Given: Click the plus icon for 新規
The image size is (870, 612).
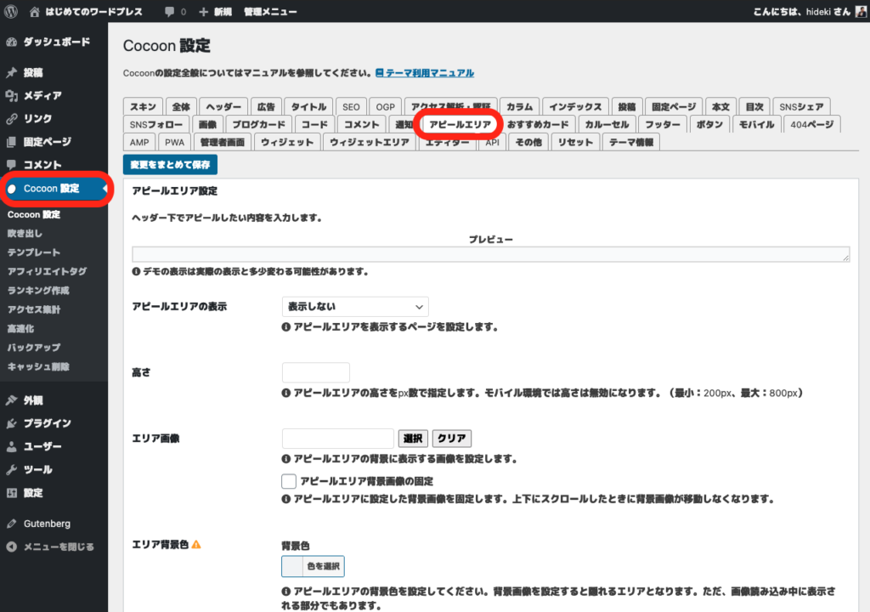Looking at the screenshot, I should coord(204,11).
